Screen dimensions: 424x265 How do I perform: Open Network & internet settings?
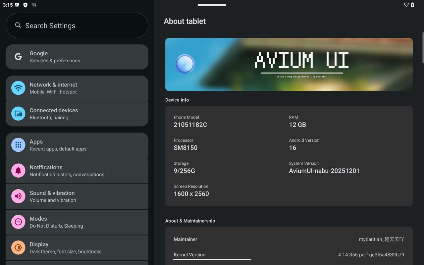click(x=77, y=88)
